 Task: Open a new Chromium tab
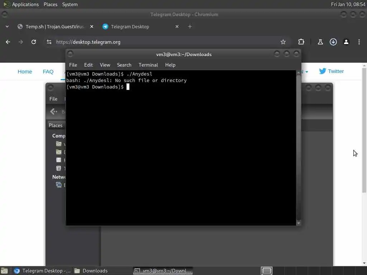[x=190, y=26]
